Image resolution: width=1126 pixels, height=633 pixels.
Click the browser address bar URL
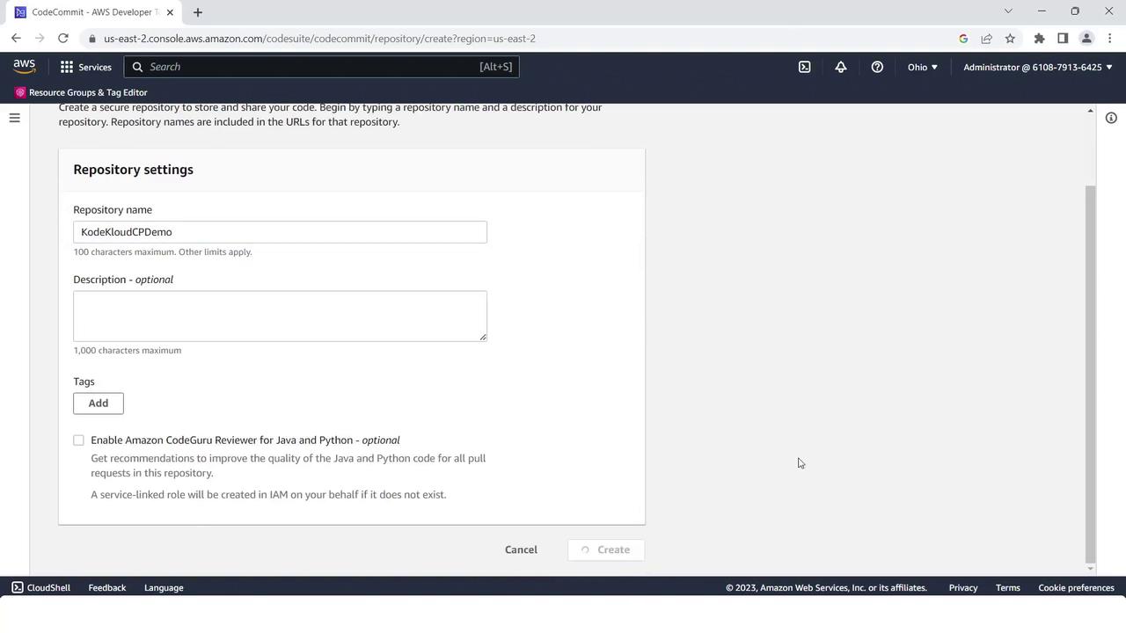[x=319, y=39]
